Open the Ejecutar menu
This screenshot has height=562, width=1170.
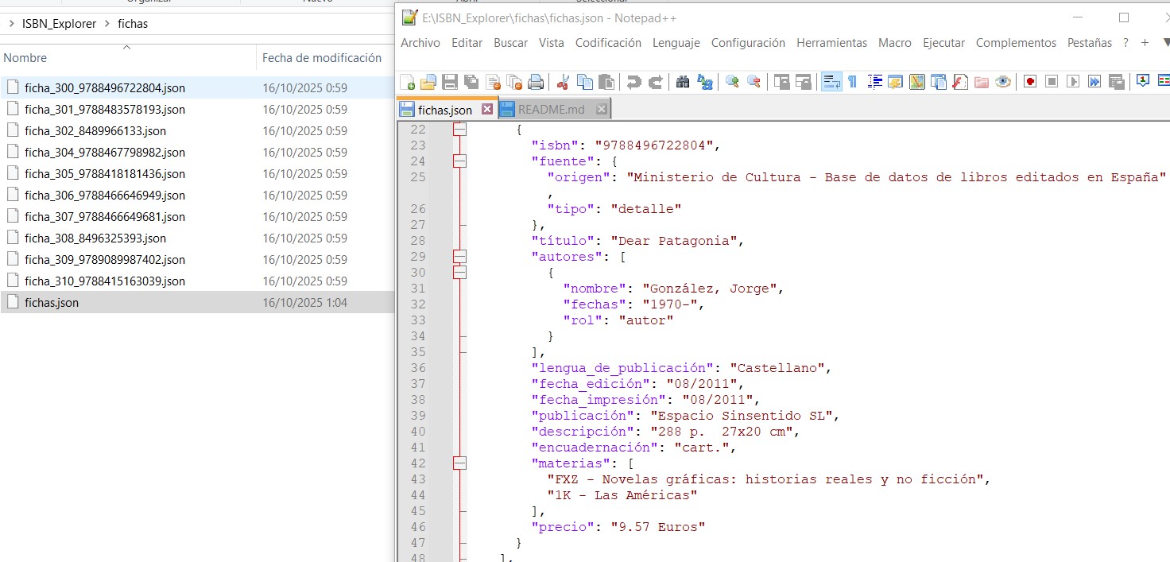pos(943,43)
